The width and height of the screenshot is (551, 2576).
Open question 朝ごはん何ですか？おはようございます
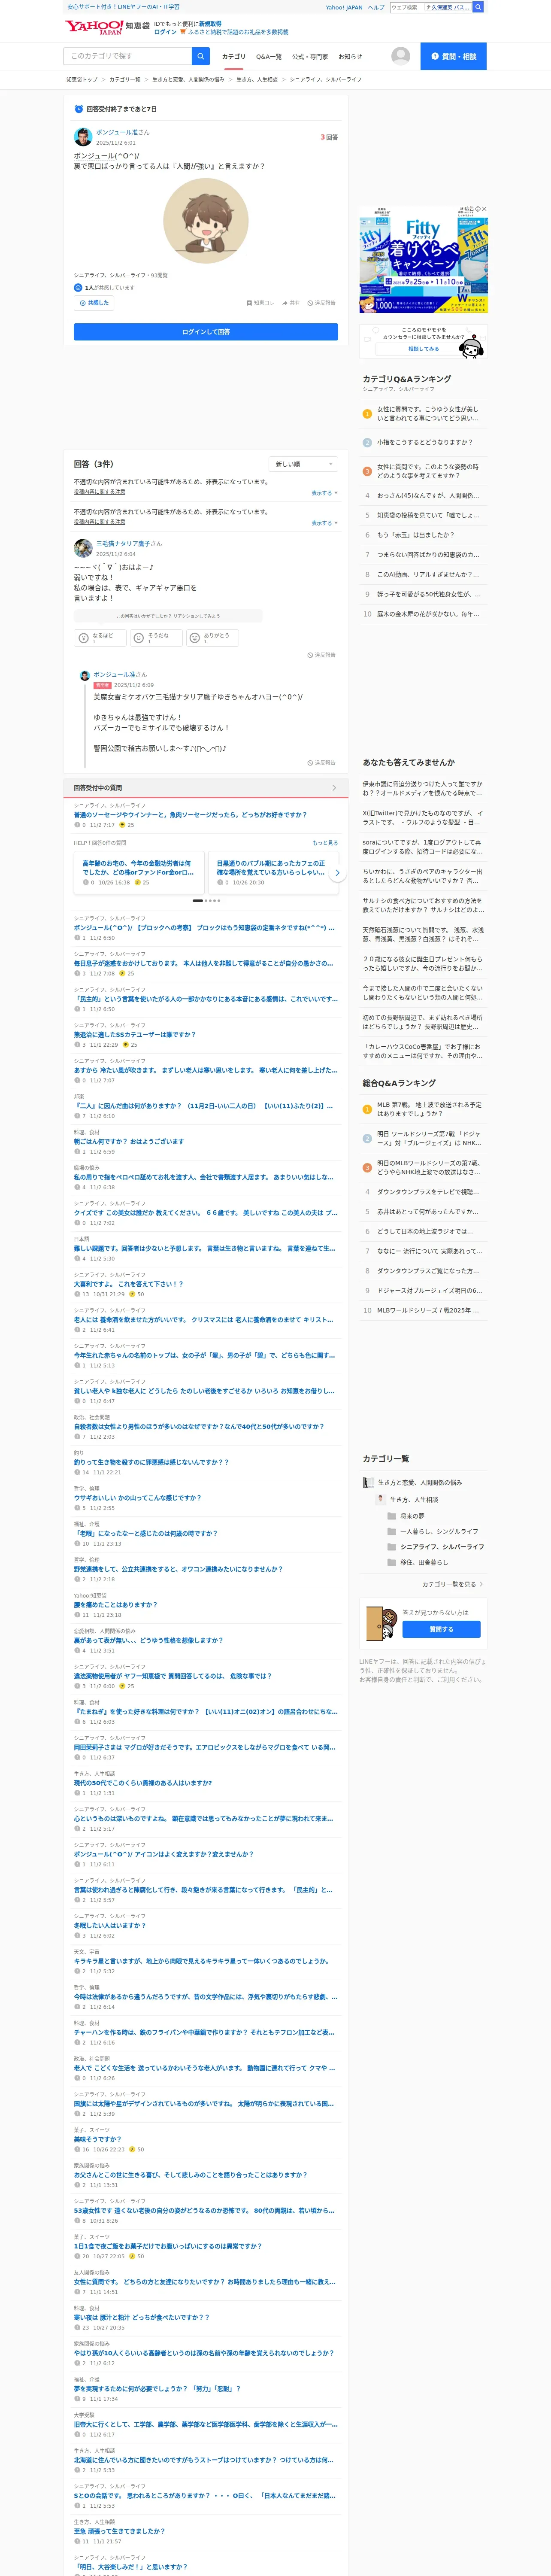(x=129, y=1141)
